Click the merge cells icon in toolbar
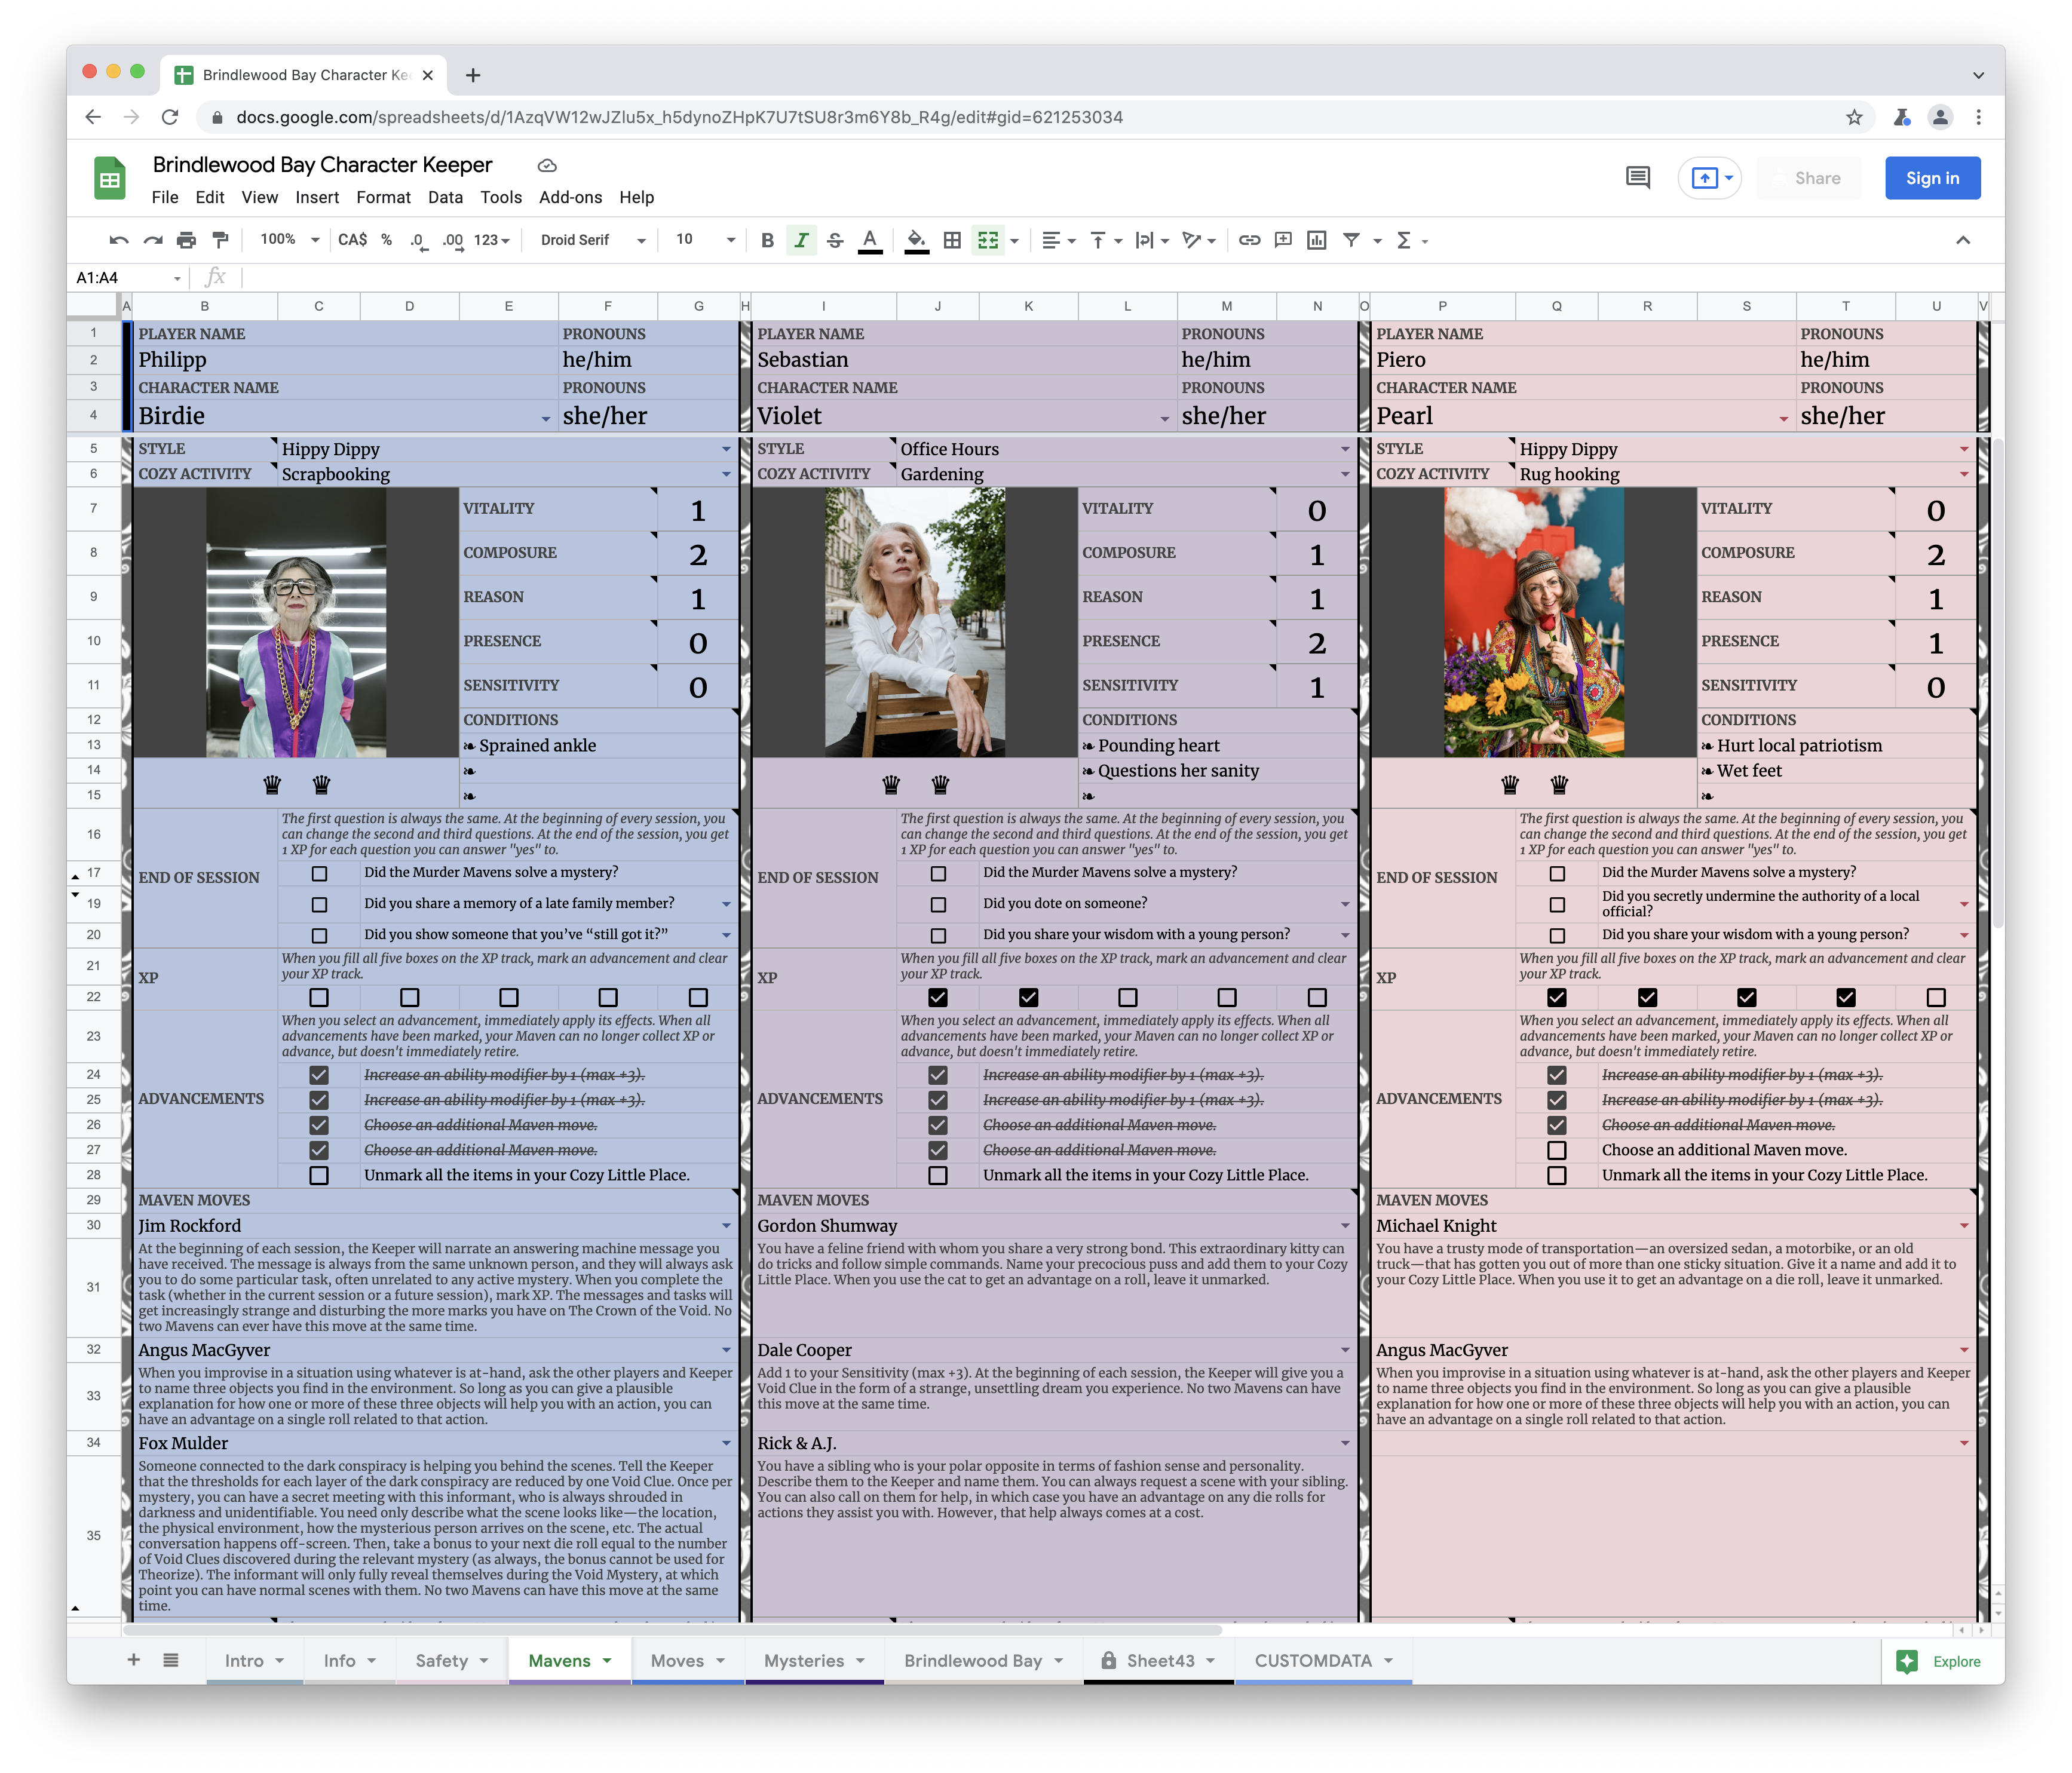Viewport: 2072px width, 1773px height. pyautogui.click(x=990, y=238)
